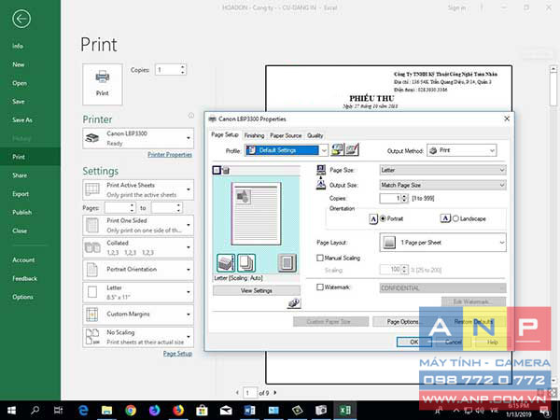560x420 pixels.
Task: Open Windows Start menu
Action: pos(11,410)
